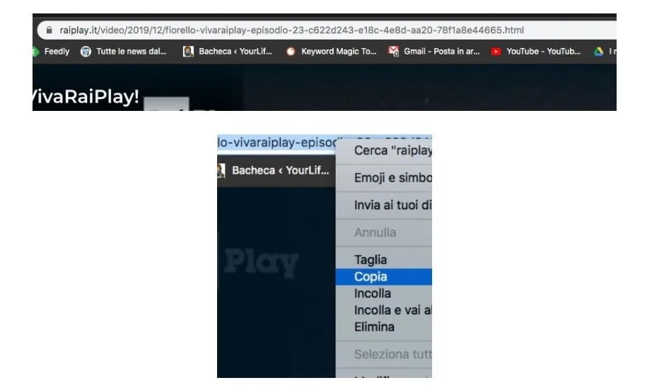664x385 pixels.
Task: Click the Keyword Magic Tool favicon
Action: click(291, 52)
